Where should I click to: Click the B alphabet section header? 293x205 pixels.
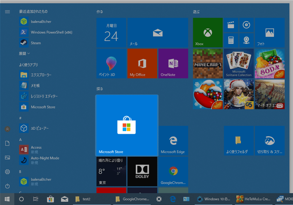tap(20, 172)
